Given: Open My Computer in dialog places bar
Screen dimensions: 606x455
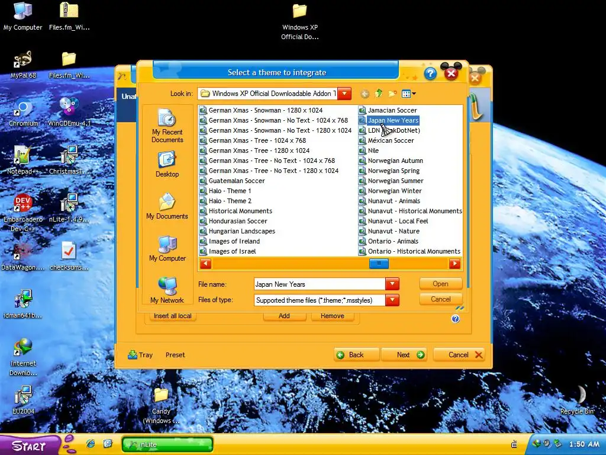Looking at the screenshot, I should [167, 249].
